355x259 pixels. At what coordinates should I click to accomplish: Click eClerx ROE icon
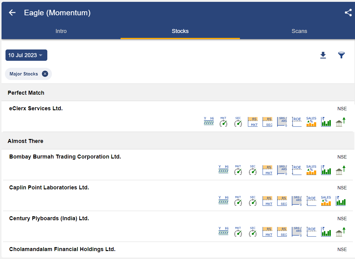click(297, 122)
